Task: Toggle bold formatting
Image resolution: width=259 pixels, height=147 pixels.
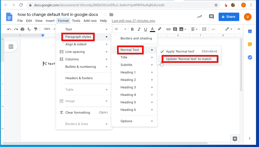Action: pyautogui.click(x=132, y=29)
